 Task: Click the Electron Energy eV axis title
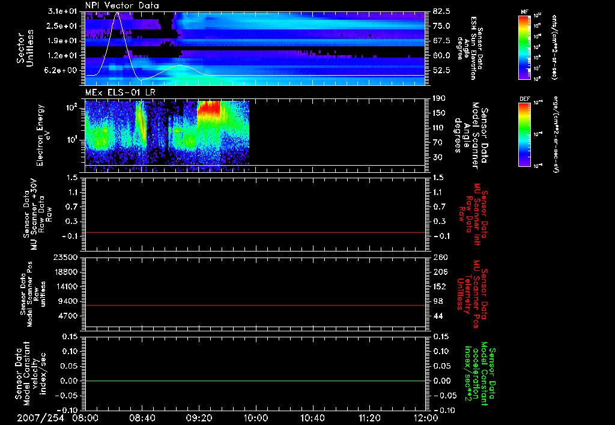(43, 135)
